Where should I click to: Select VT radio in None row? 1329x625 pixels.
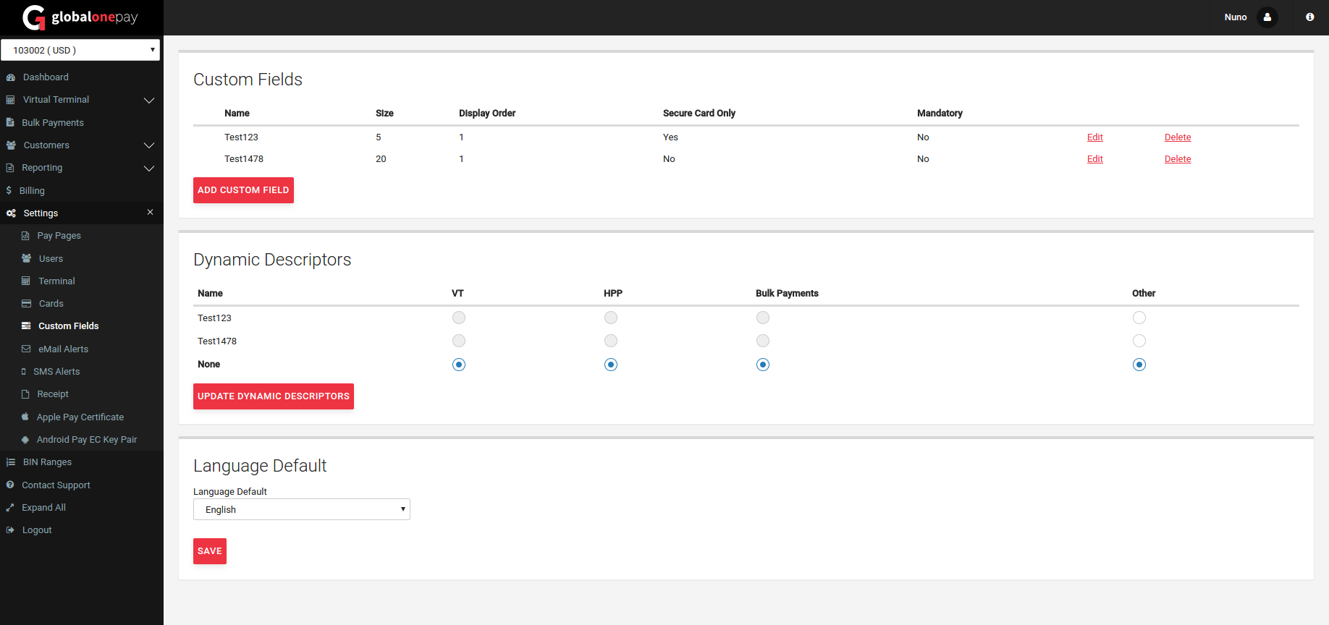[459, 365]
